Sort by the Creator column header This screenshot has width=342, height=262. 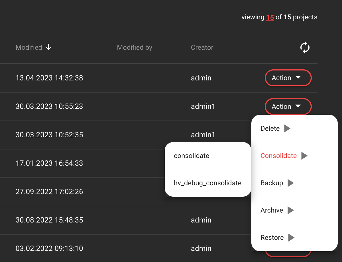click(x=202, y=47)
